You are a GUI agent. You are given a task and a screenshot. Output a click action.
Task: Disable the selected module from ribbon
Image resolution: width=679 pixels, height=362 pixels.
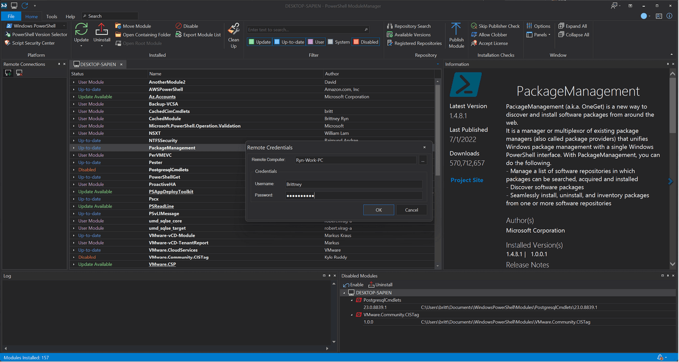187,26
